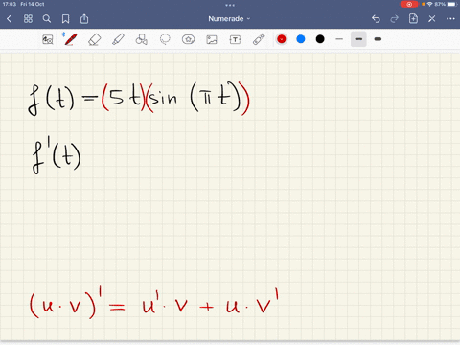Select the Image insert tool
Viewport: 460px width, 345px height.
[212, 39]
